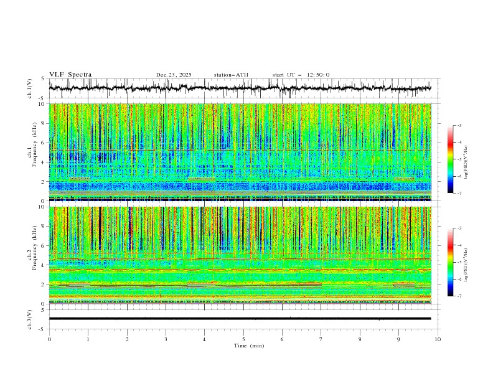Click the ch.2 'Frequency (kHz)' axis label

(x=35, y=247)
